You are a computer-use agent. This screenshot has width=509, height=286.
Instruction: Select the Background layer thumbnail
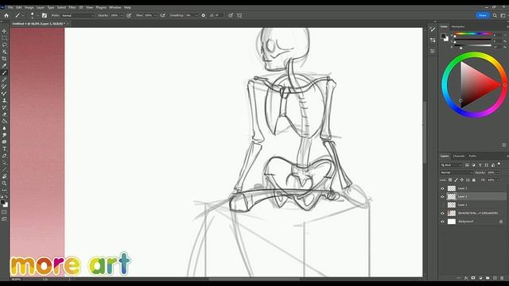coord(452,222)
